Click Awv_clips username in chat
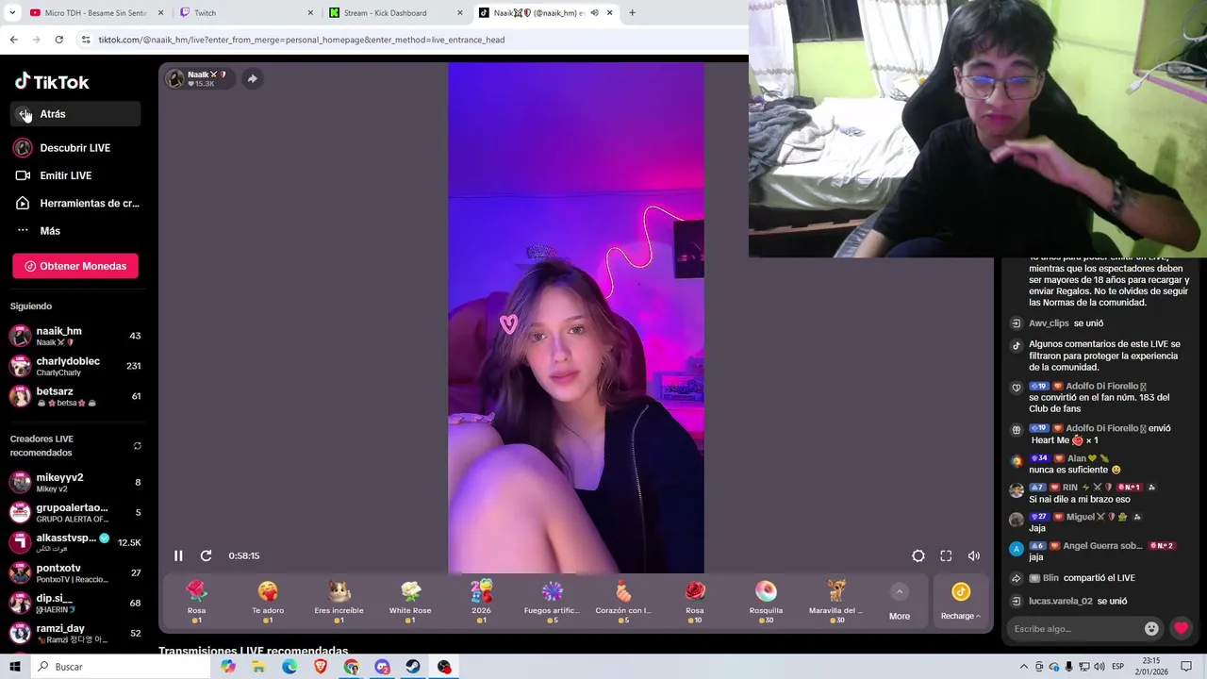Viewport: 1207px width, 679px height. [x=1049, y=323]
